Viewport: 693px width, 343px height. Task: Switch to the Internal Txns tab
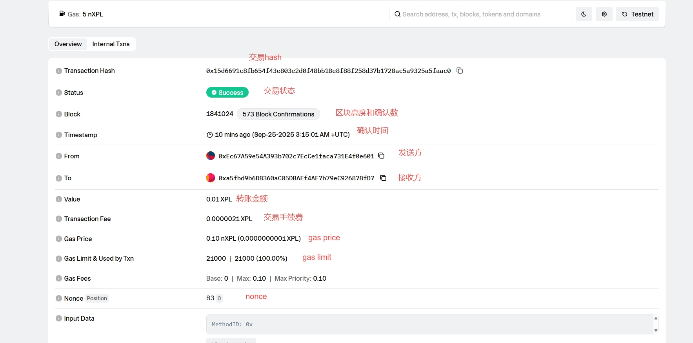click(111, 44)
